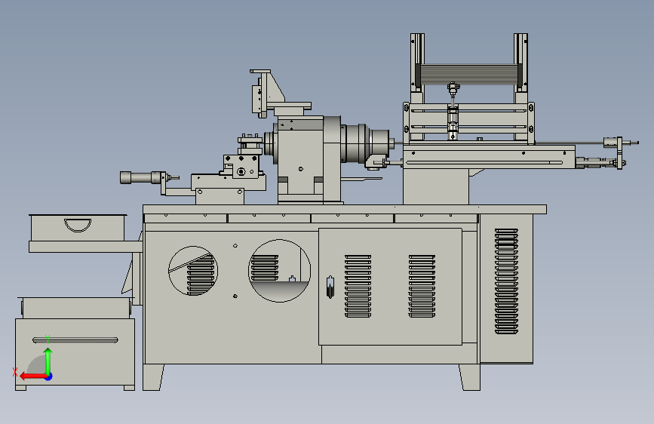This screenshot has width=654, height=424.
Task: Pick the horizontal slot on lower left bin
Action: 75,340
